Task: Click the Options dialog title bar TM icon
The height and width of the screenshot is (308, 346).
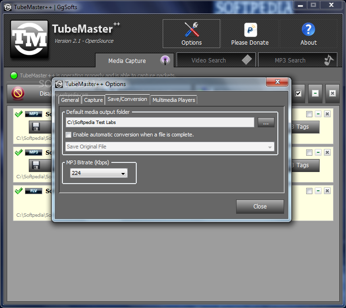Action: click(x=59, y=84)
